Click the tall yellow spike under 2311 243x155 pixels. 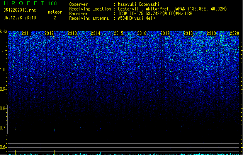pos(16,153)
